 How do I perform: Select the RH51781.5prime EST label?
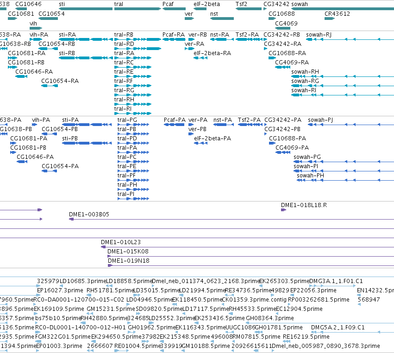tap(110, 290)
